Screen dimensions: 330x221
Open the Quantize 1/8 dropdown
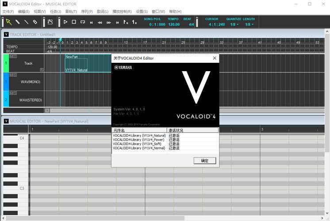click(234, 24)
